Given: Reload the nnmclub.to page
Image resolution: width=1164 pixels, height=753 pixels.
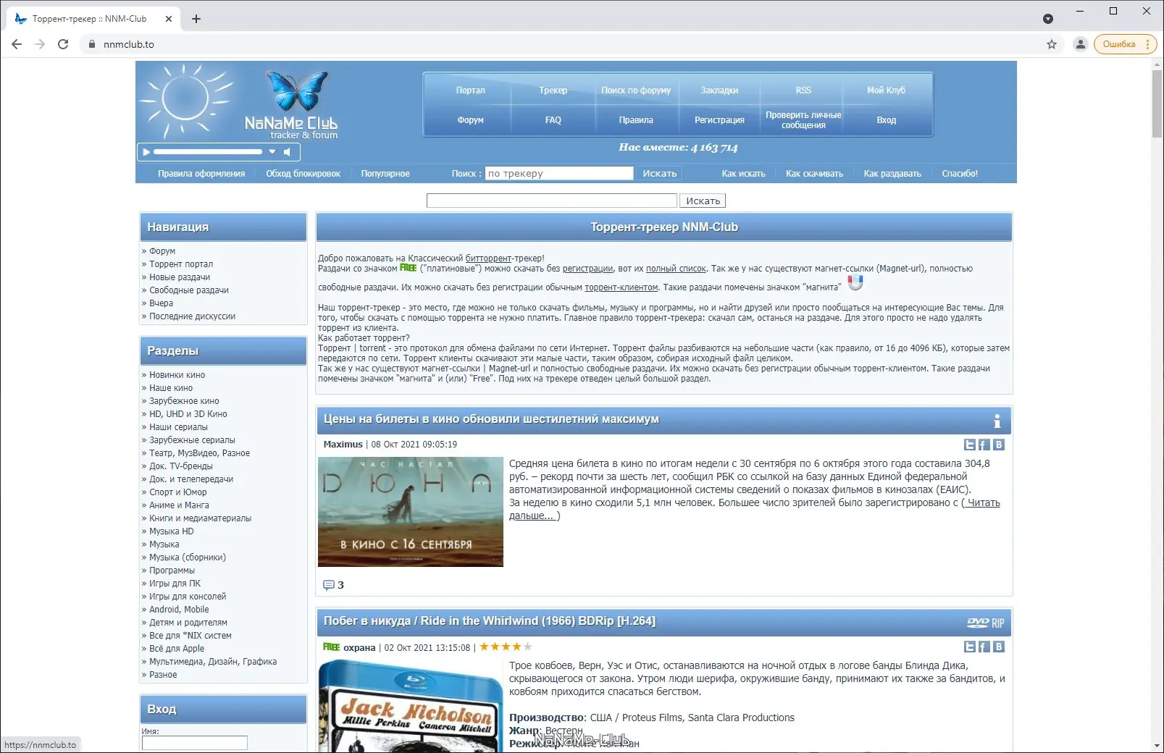Looking at the screenshot, I should coord(63,44).
